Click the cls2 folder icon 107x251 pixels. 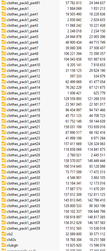(4, 234)
